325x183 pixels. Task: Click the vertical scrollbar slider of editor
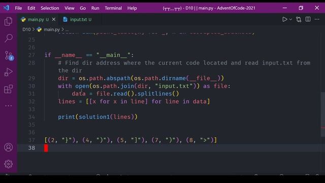(x=323, y=114)
